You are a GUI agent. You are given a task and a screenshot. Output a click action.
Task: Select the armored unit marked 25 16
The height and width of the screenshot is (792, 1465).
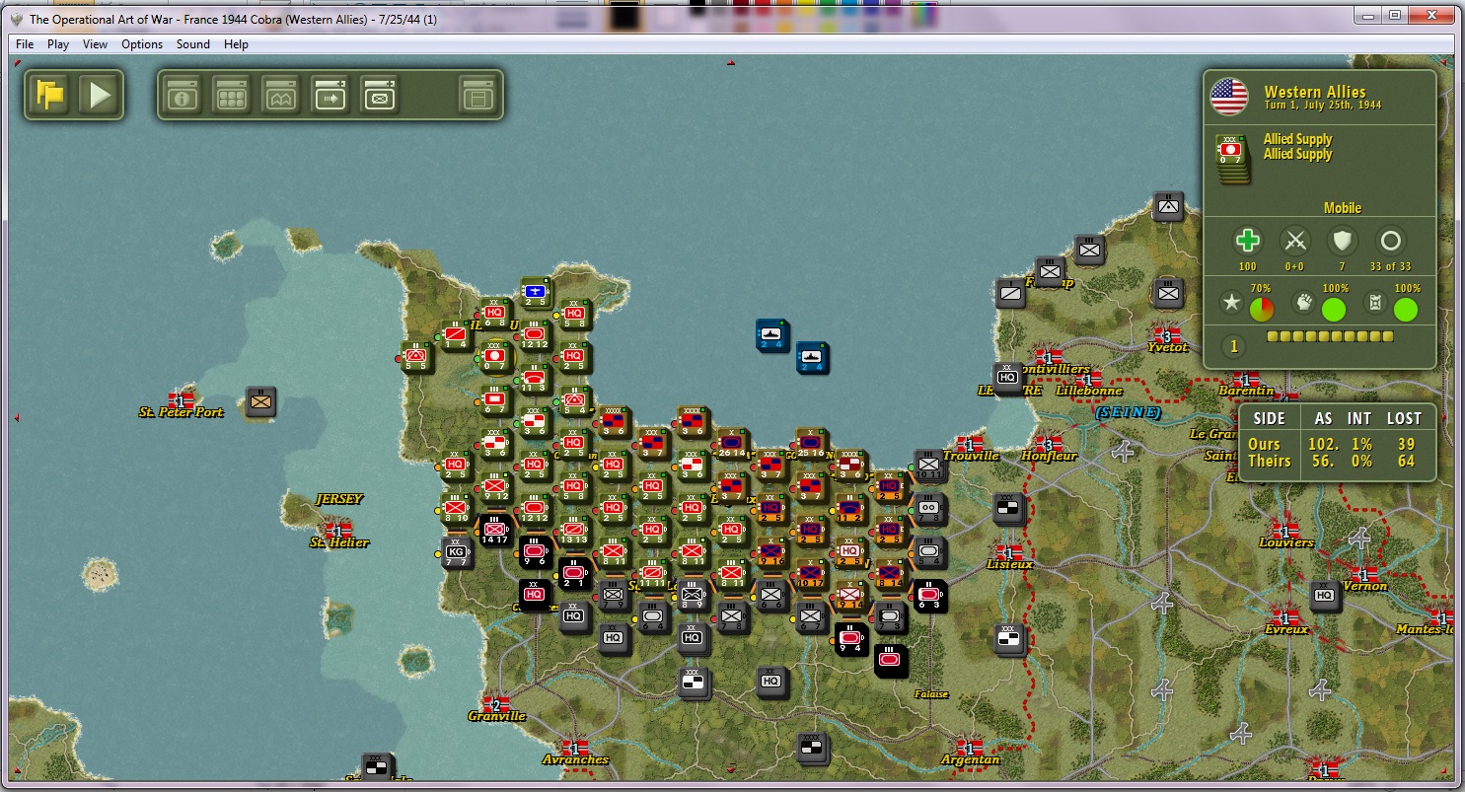point(811,444)
